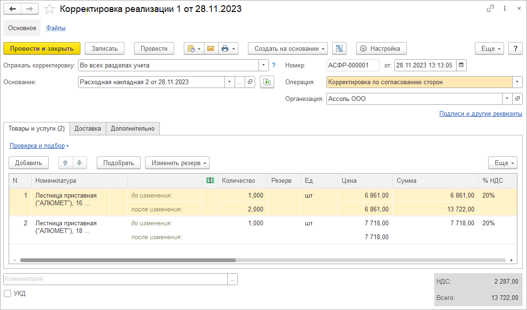The width and height of the screenshot is (527, 310).
Task: Move row down with arrow icon
Action: click(x=79, y=163)
